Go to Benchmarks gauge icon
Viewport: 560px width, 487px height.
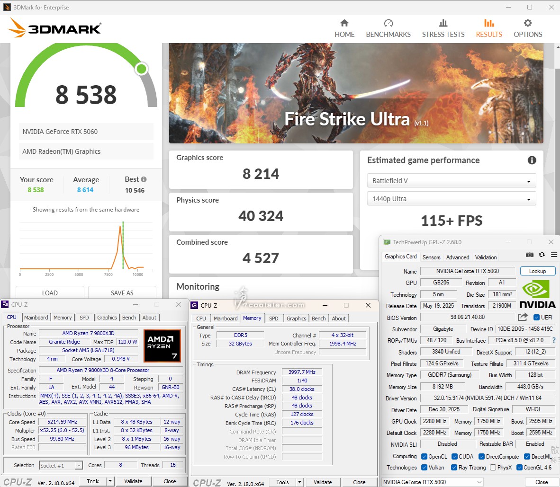388,23
